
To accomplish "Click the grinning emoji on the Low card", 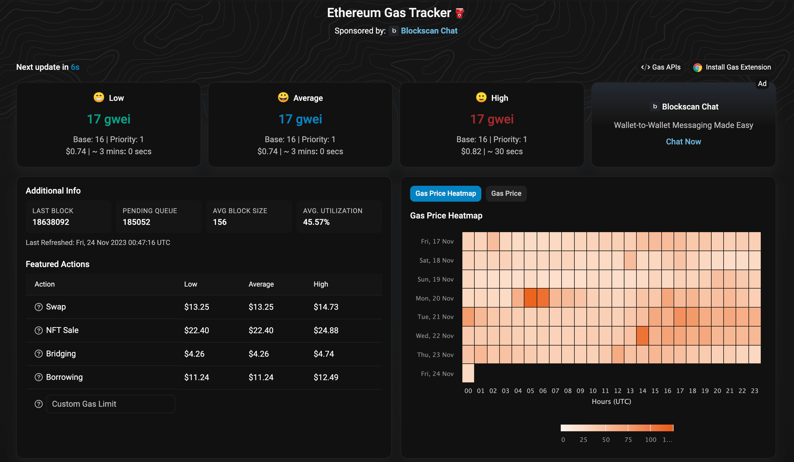I will [99, 97].
